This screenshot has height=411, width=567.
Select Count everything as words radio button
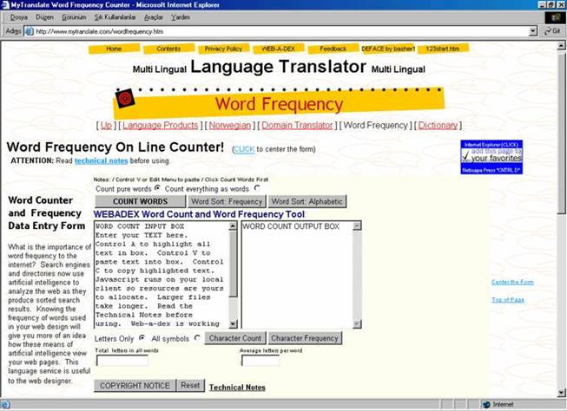[257, 188]
